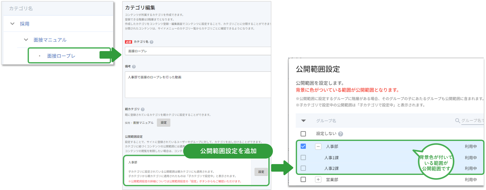
Task: Check the 人事1課 checkbox
Action: click(x=303, y=158)
